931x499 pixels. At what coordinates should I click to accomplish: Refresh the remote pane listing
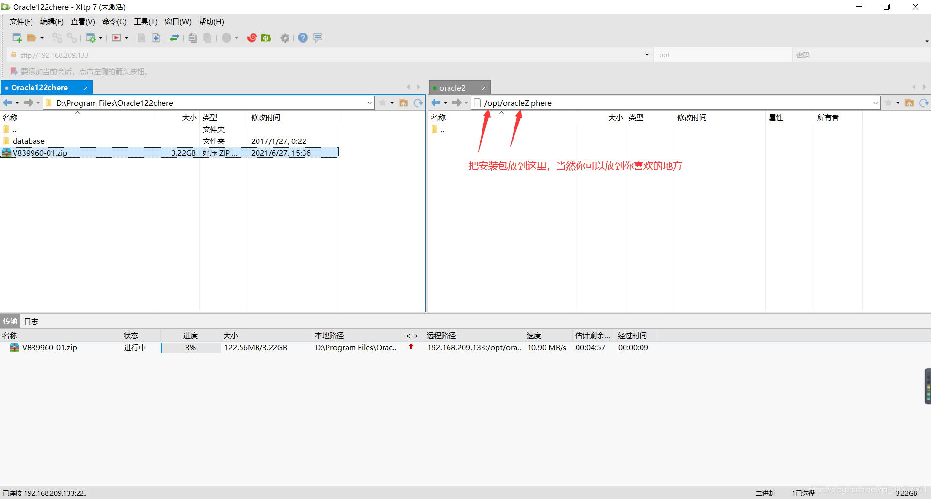click(x=924, y=103)
